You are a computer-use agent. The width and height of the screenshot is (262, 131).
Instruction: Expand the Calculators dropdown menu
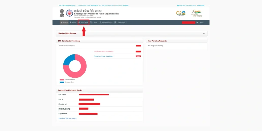(x=121, y=23)
